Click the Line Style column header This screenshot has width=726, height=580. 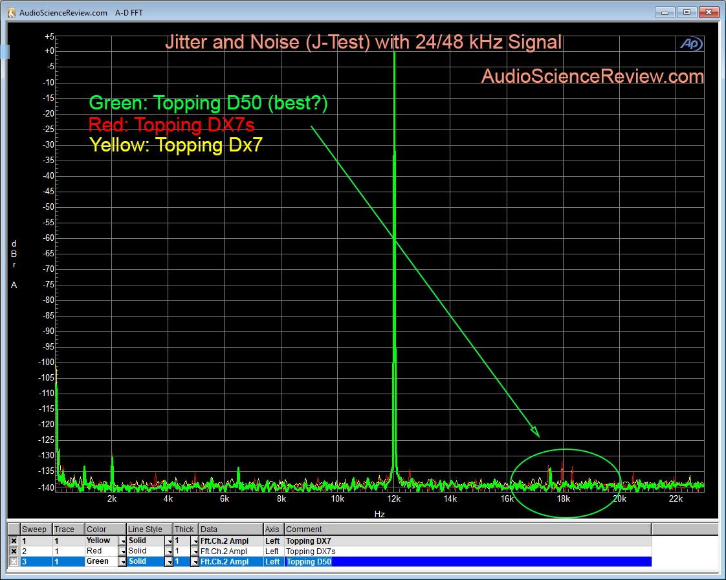pyautogui.click(x=149, y=529)
